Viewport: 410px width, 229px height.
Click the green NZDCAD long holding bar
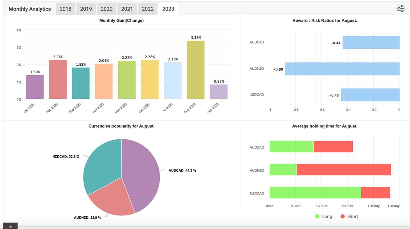[x=315, y=193]
